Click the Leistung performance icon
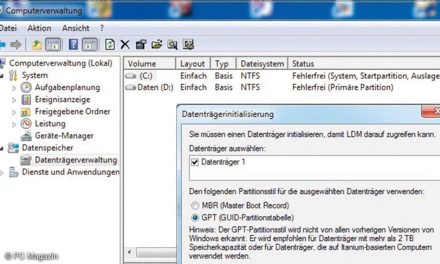440x264 pixels. click(26, 124)
